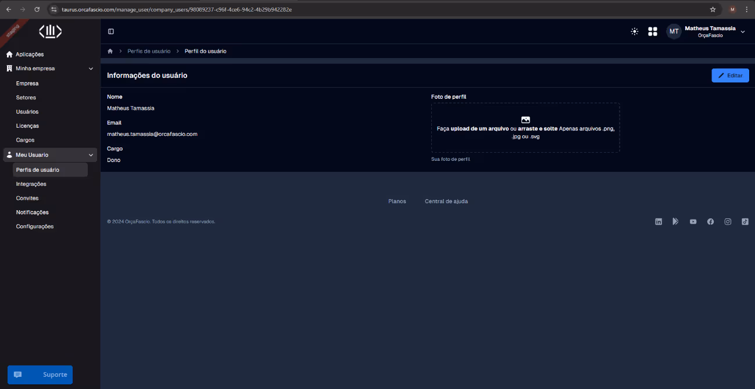
Task: Click the Aplicações house icon in sidebar
Action: (9, 55)
